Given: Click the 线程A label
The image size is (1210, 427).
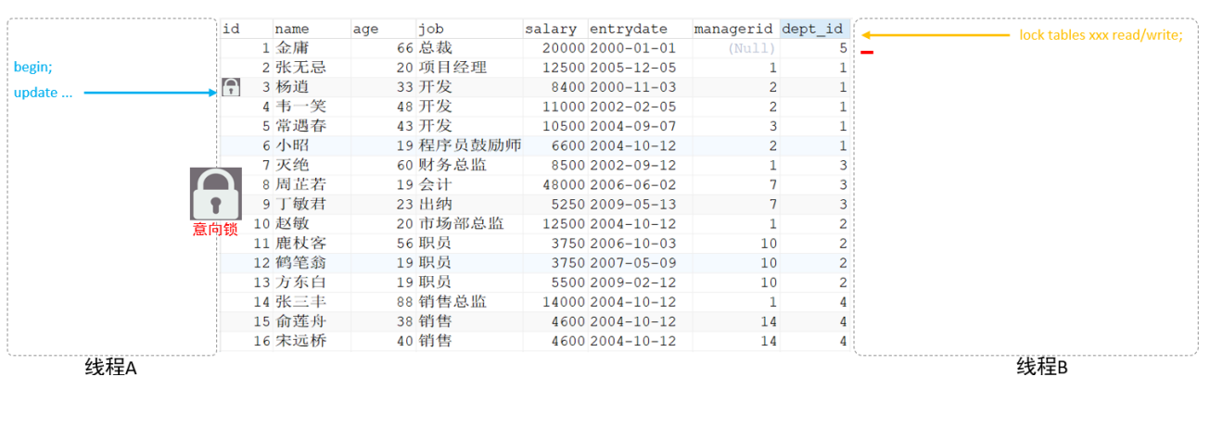Looking at the screenshot, I should 110,368.
